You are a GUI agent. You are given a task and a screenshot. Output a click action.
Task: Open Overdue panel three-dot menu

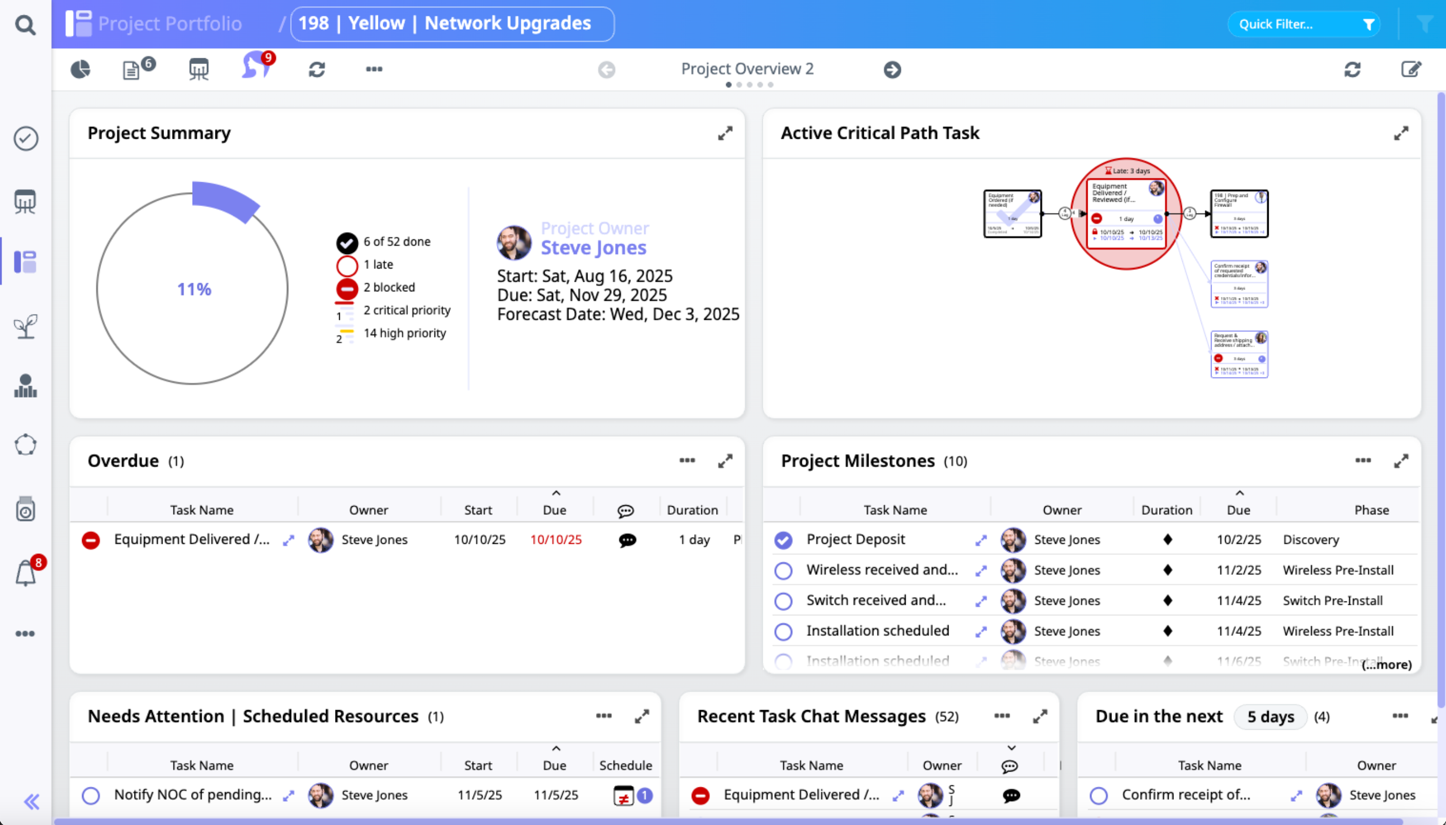tap(687, 461)
